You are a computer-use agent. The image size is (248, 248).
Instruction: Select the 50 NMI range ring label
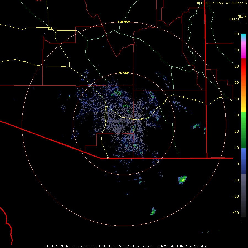point(124,73)
